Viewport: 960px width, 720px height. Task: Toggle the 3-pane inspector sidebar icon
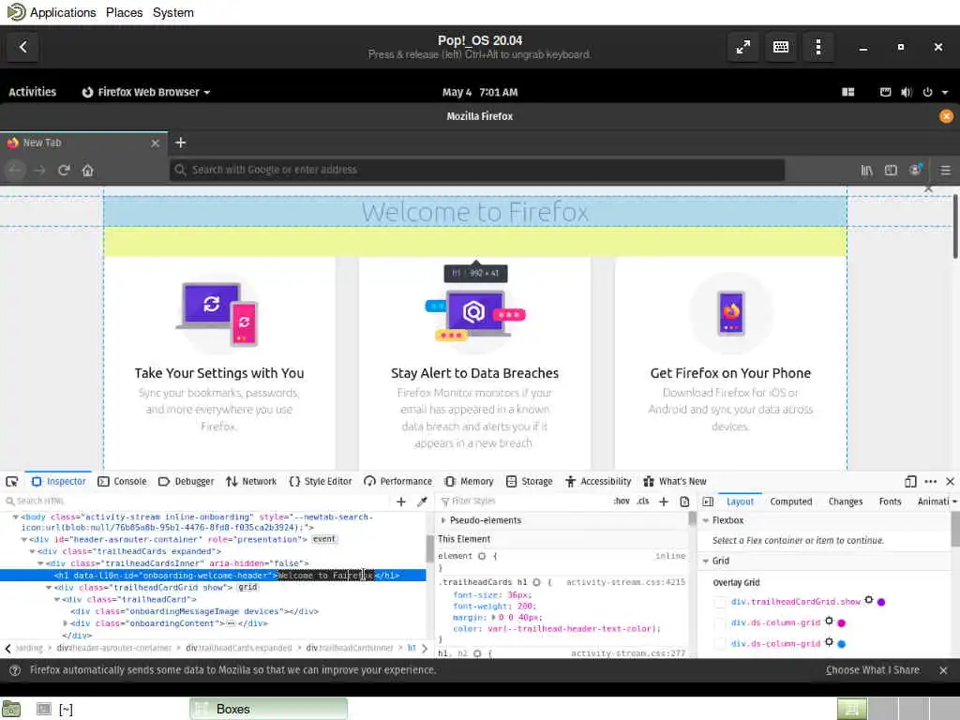[708, 502]
